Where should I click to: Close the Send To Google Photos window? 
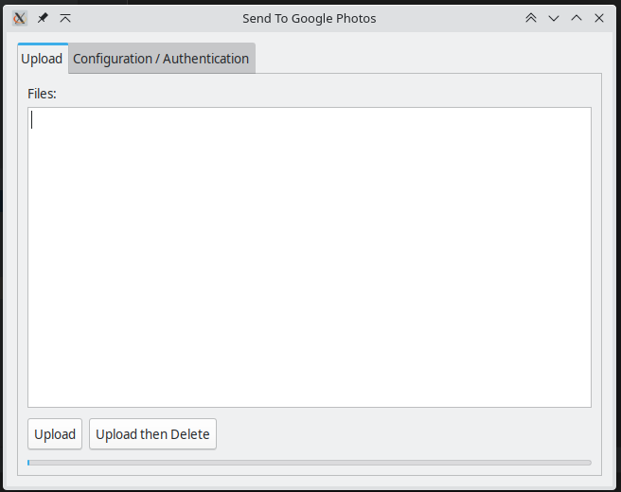[x=599, y=18]
